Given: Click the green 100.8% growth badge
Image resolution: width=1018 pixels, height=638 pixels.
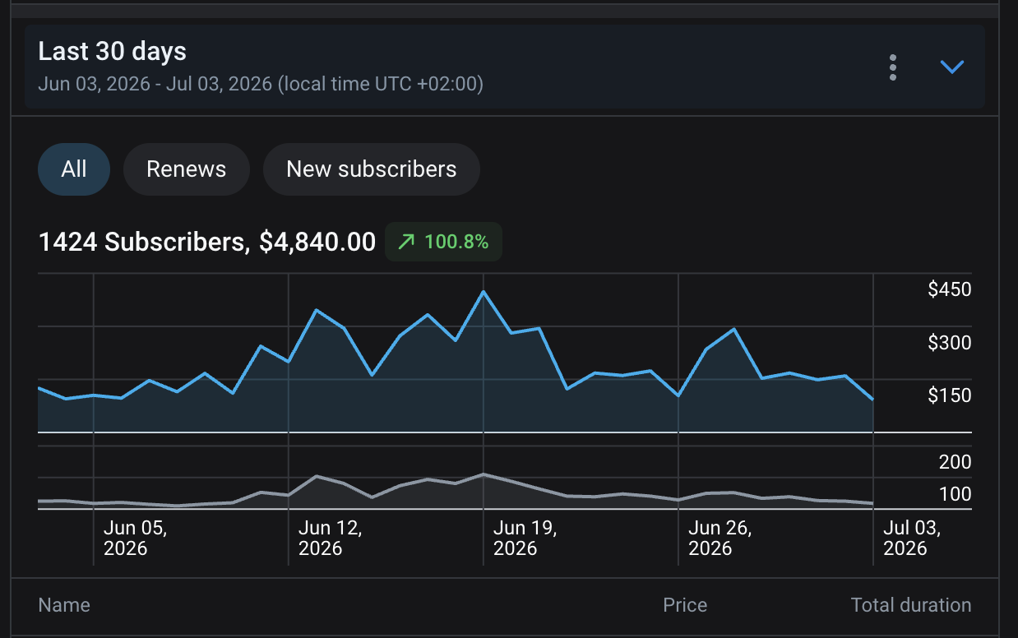Looking at the screenshot, I should click(x=443, y=242).
